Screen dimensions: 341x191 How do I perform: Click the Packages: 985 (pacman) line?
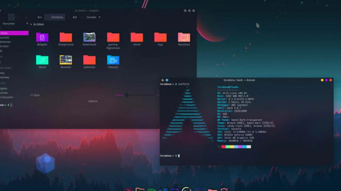pos(233,105)
